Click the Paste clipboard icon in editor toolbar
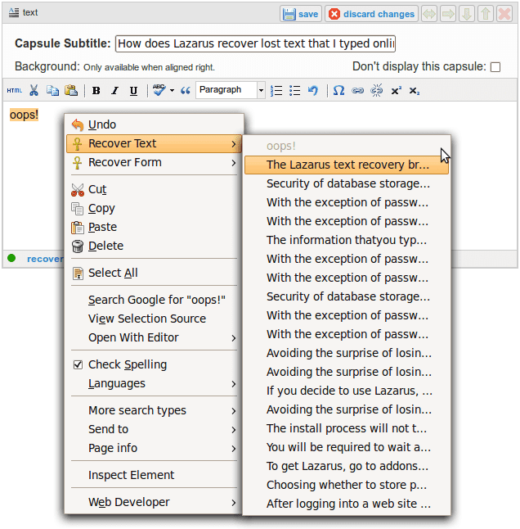The height and width of the screenshot is (529, 520). point(71,90)
